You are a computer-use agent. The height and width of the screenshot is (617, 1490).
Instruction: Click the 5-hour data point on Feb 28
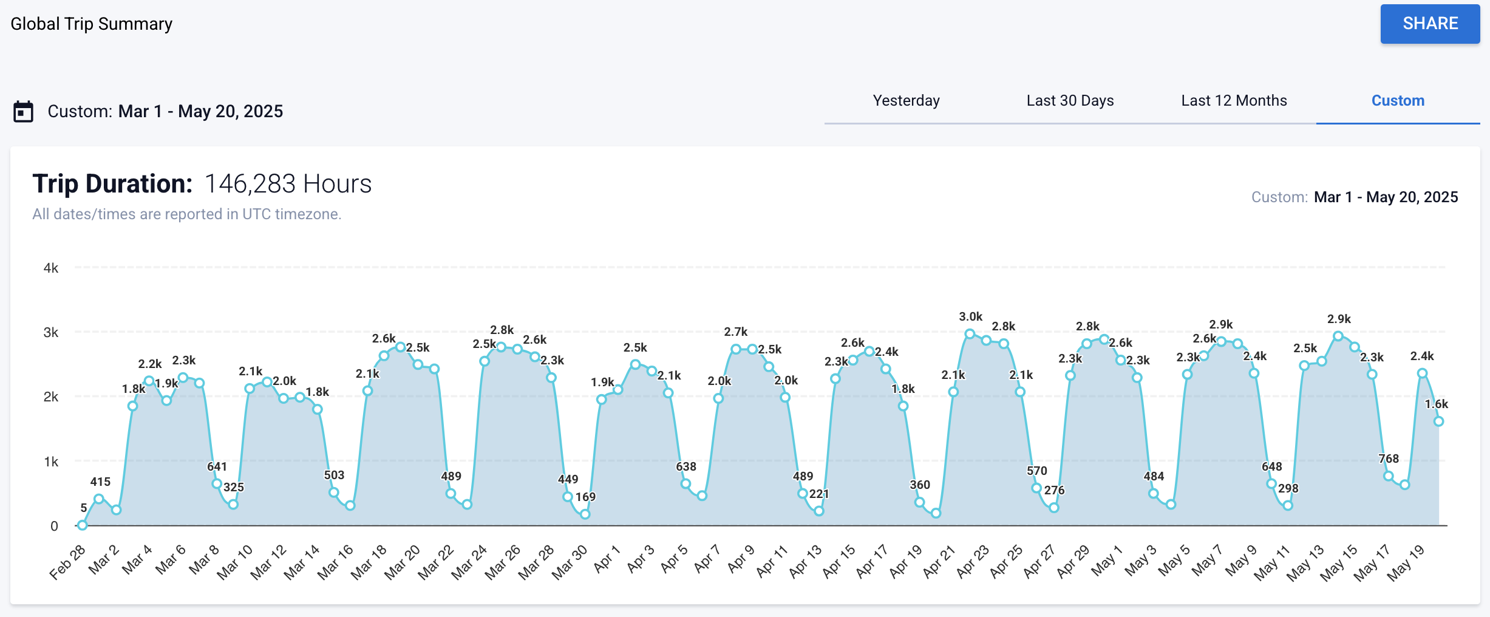click(x=83, y=526)
